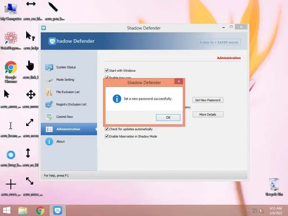Toggle Check for updates automatically checkbox
288x216 pixels.
(x=107, y=129)
